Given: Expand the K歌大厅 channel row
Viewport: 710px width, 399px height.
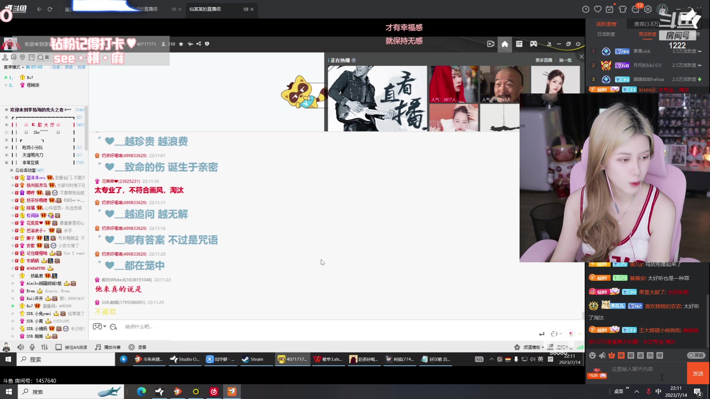Looking at the screenshot, I should tap(6, 125).
